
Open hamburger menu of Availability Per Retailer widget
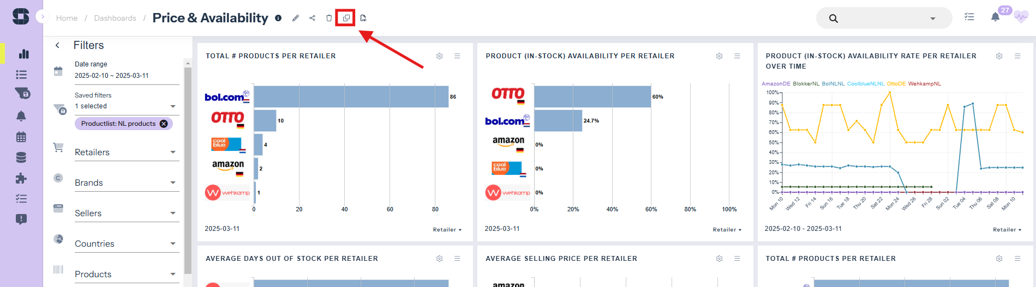coord(737,56)
